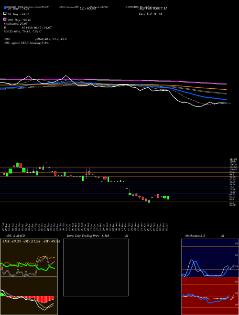This screenshot has width=239, height=315.
Task: Click the Avg Vol label at top right
Action: pos(152,9)
